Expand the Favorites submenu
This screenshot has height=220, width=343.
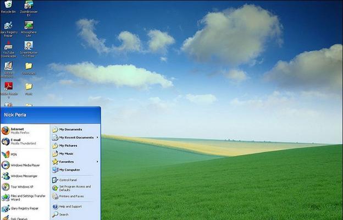[75, 162]
